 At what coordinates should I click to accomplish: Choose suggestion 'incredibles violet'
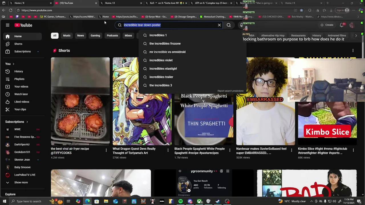[x=192, y=60]
